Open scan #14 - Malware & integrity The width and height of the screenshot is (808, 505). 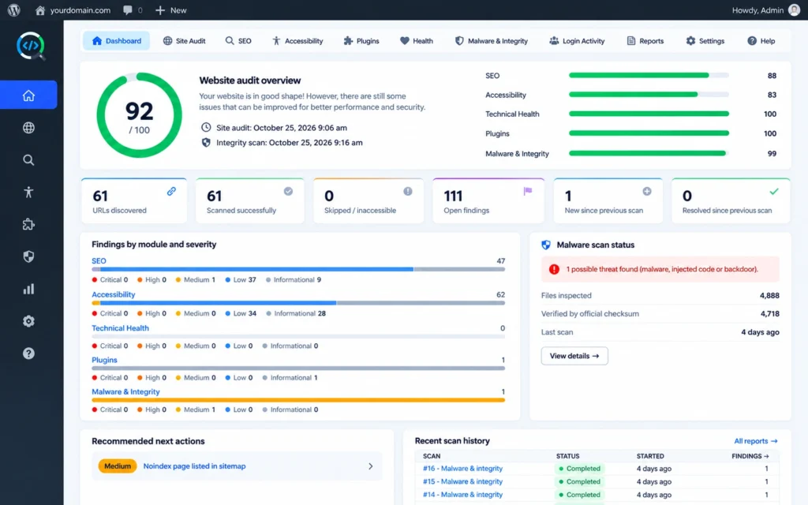click(x=462, y=495)
